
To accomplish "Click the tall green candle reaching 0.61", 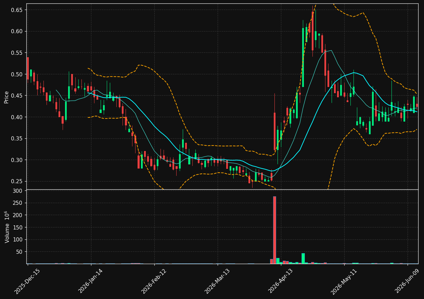I will [303, 58].
